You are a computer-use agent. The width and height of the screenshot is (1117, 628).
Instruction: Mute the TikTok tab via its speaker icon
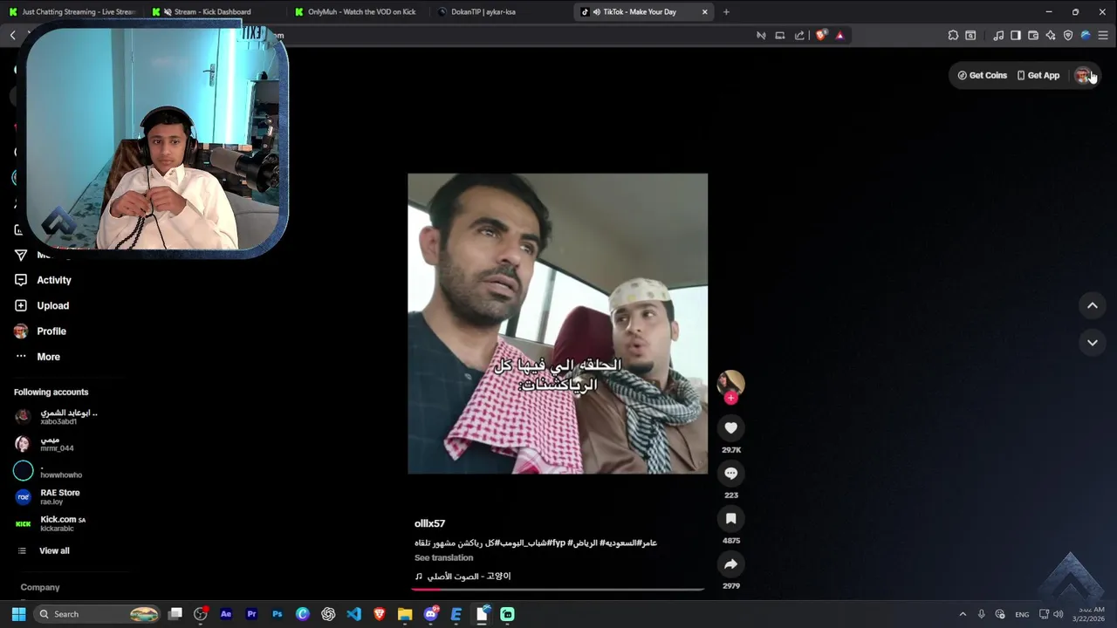(596, 12)
